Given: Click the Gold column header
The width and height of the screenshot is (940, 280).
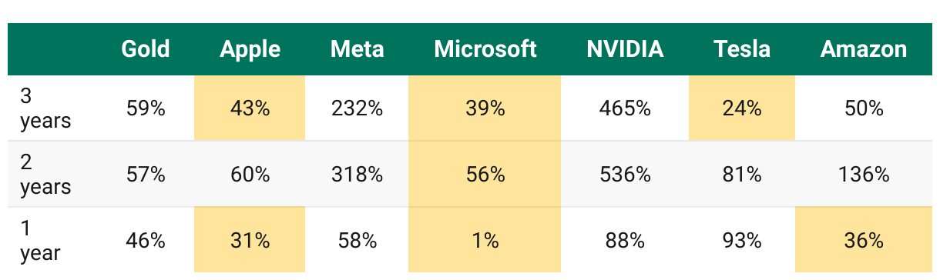Looking at the screenshot, I should 146,49.
